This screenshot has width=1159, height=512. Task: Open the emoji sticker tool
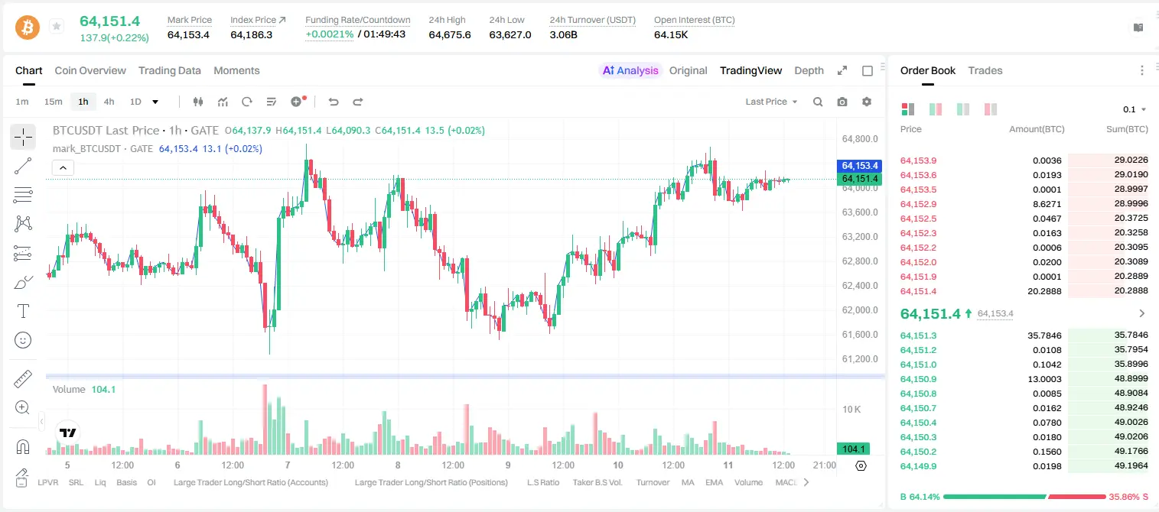point(23,340)
